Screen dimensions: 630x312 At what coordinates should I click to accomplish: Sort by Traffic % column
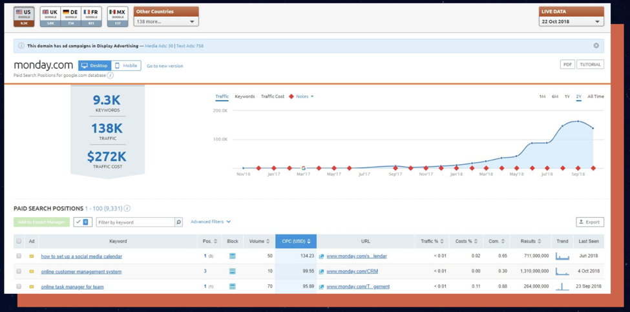[x=432, y=242]
